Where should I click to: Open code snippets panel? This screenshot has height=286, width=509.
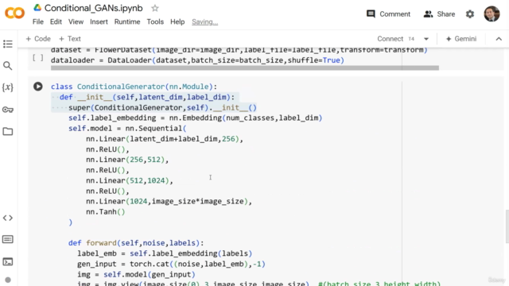(x=8, y=218)
